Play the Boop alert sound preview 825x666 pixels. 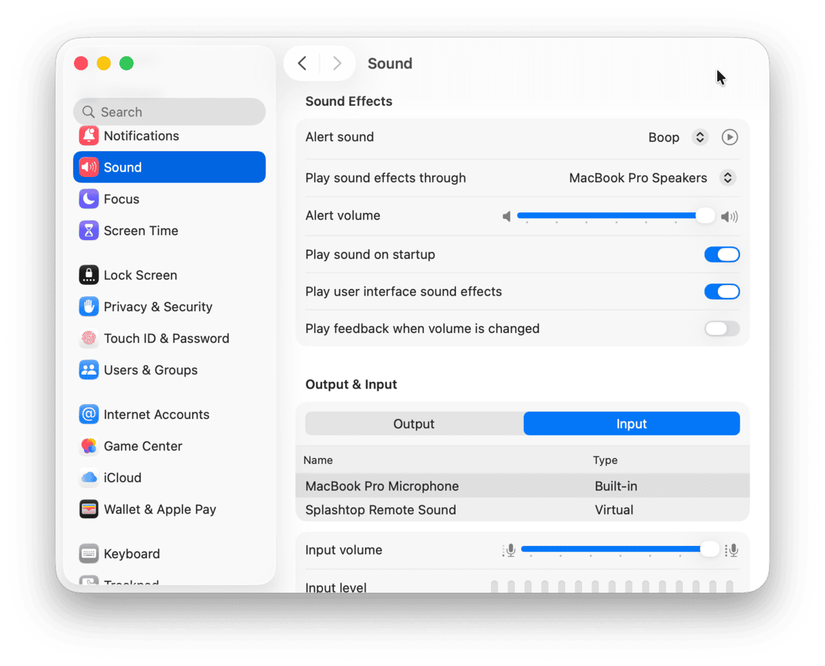(730, 137)
